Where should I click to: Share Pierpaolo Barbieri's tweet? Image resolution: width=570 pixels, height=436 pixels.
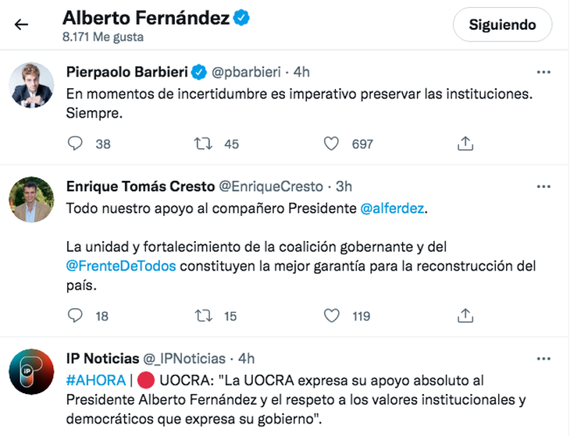pos(465,144)
